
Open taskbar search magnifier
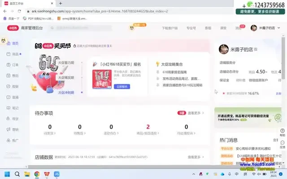[x=17, y=174]
